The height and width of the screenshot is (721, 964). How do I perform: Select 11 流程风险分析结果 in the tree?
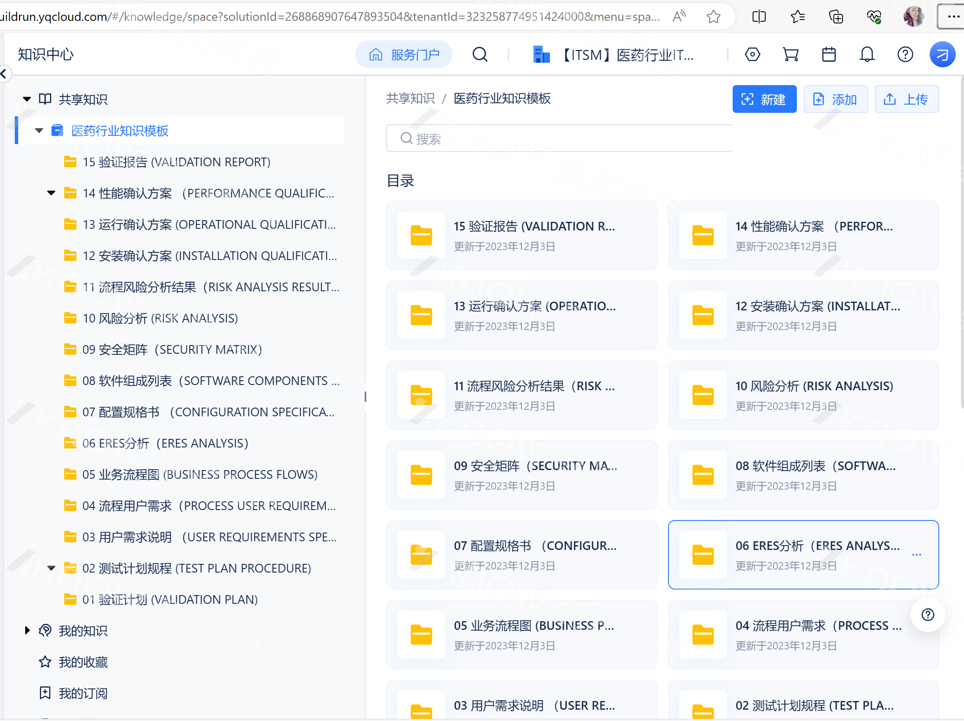211,287
